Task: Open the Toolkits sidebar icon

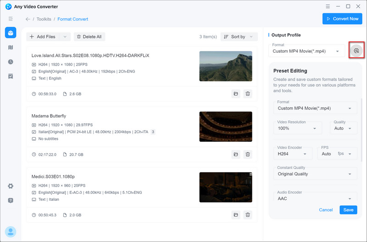Action: pyautogui.click(x=10, y=33)
